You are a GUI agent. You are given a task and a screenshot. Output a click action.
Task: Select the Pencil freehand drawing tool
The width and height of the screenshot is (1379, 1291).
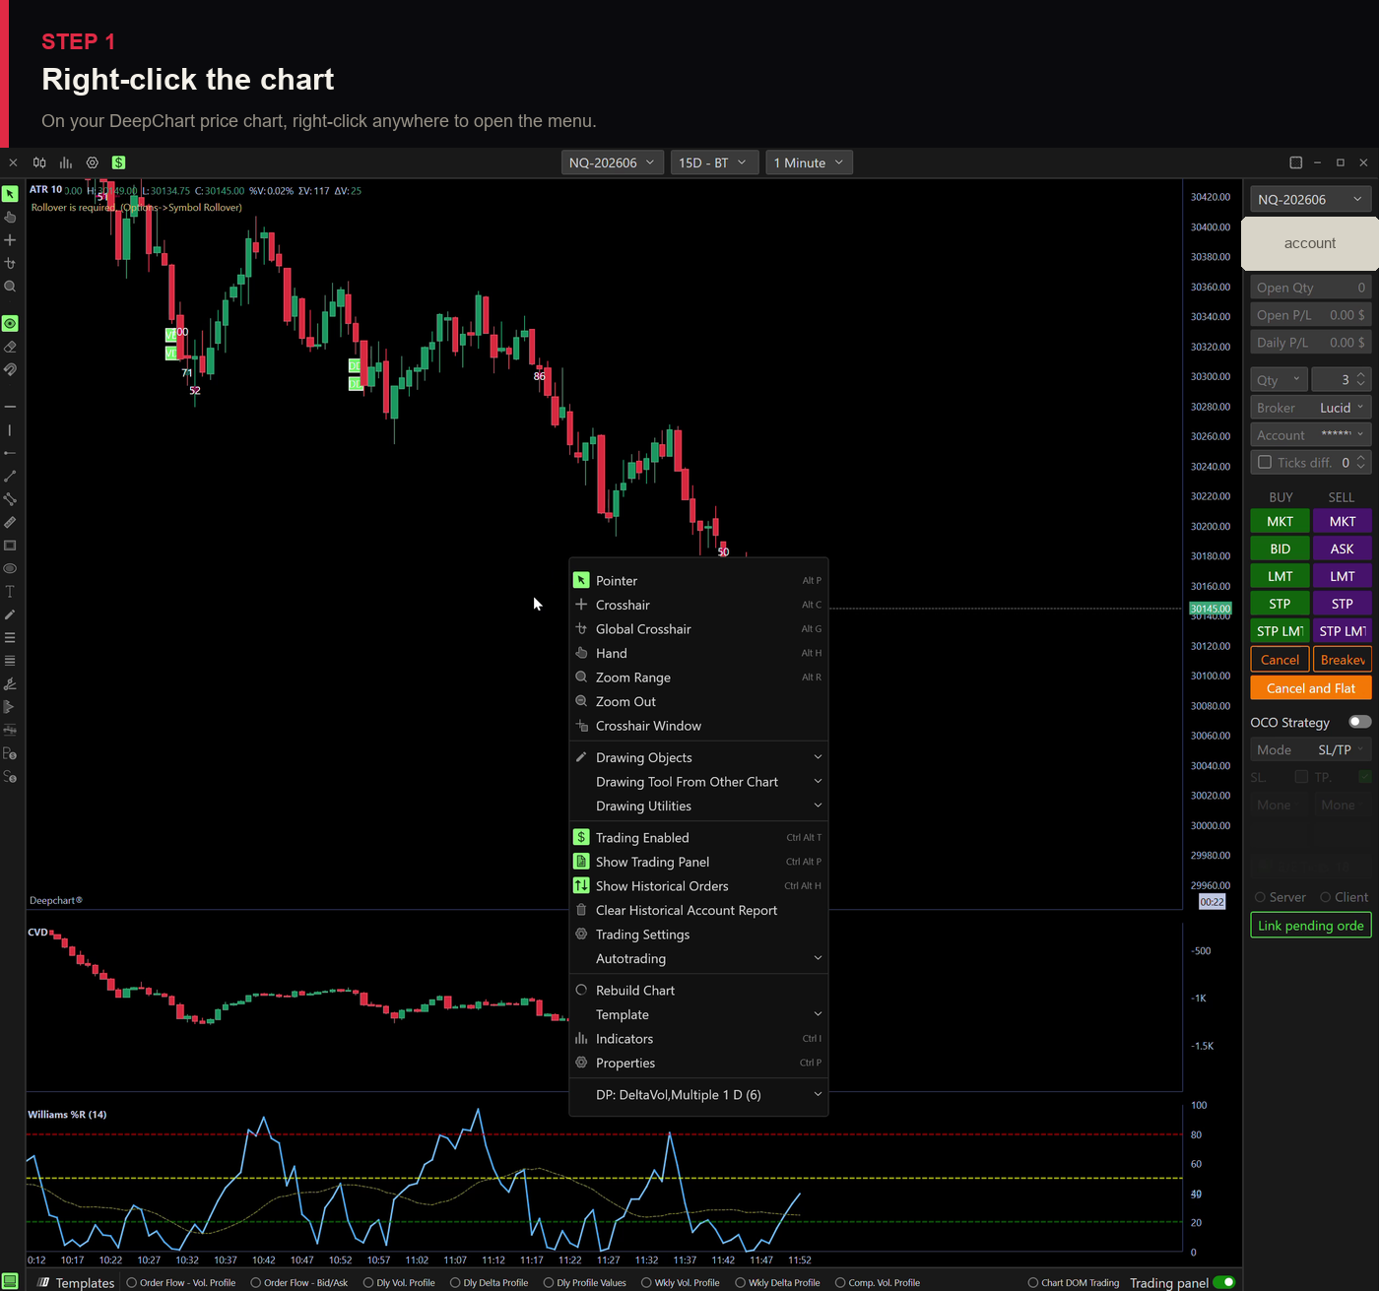click(x=10, y=614)
